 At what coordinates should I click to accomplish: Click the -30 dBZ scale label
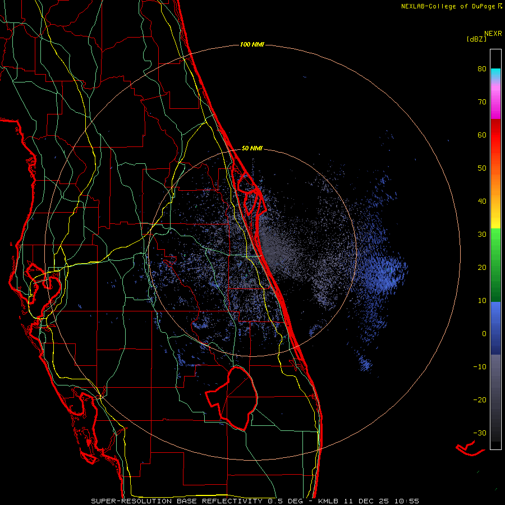tap(480, 433)
